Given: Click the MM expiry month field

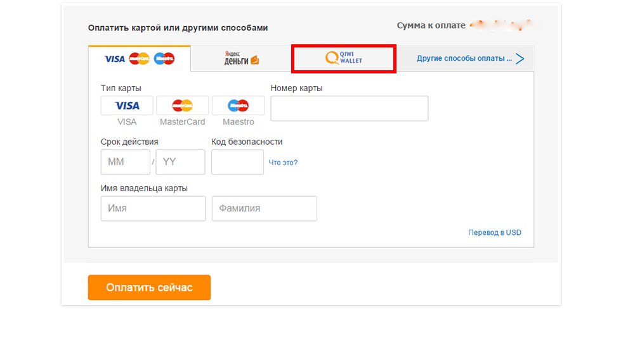Looking at the screenshot, I should (x=126, y=162).
